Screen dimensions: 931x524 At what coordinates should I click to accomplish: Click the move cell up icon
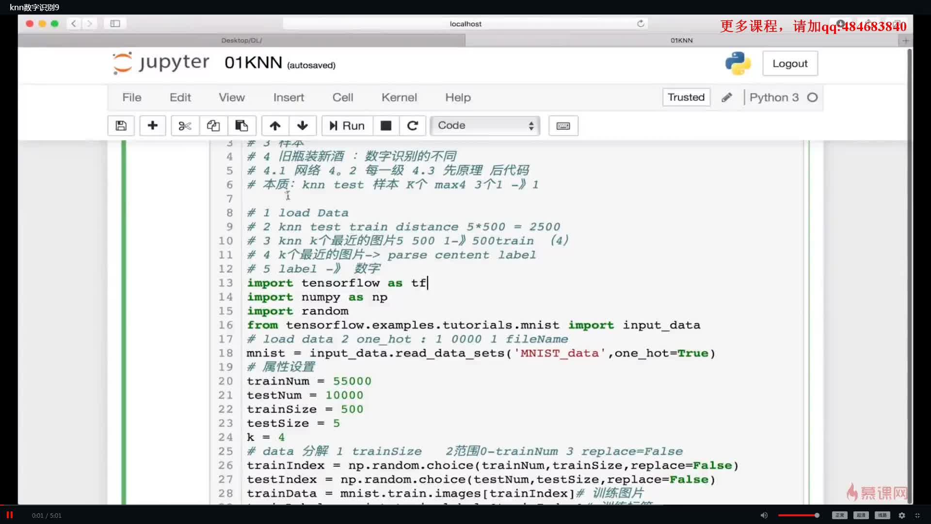275,125
